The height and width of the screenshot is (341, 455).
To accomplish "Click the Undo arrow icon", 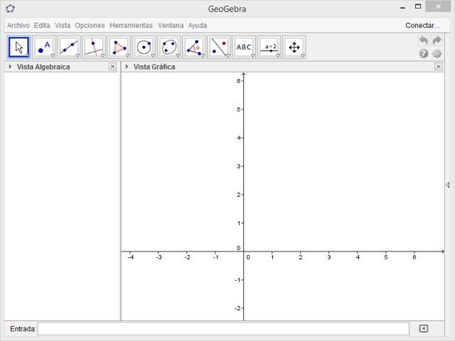I will click(x=424, y=40).
